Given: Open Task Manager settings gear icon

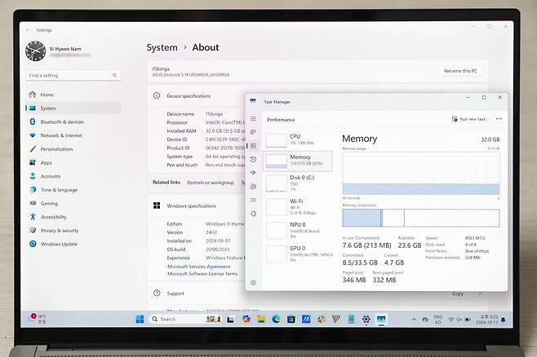Looking at the screenshot, I should click(253, 283).
